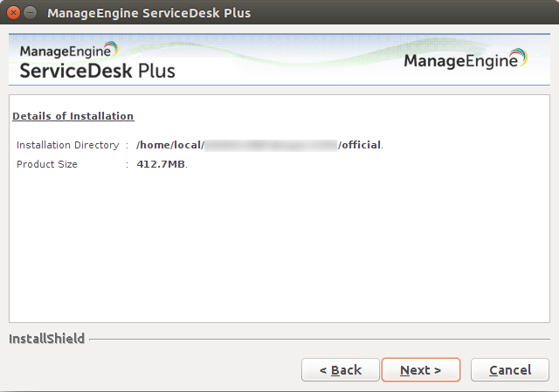Image resolution: width=559 pixels, height=392 pixels.
Task: Select the Details of Installation heading
Action: (72, 116)
